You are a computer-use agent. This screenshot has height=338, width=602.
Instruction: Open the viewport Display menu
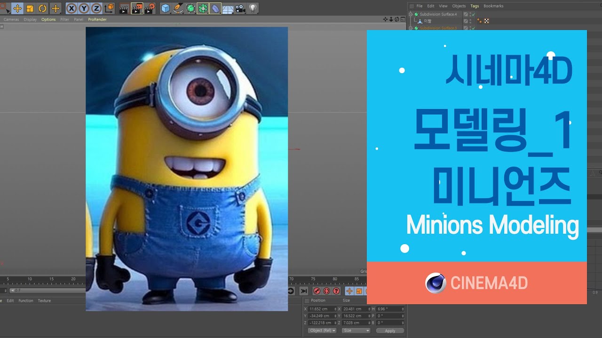pyautogui.click(x=30, y=19)
